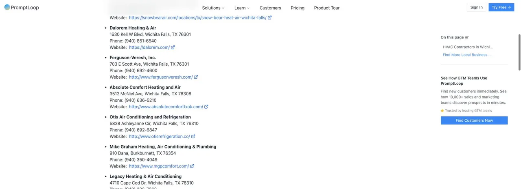Click Trusted by leading GTM teams text
The width and height of the screenshot is (521, 189).
pyautogui.click(x=468, y=111)
